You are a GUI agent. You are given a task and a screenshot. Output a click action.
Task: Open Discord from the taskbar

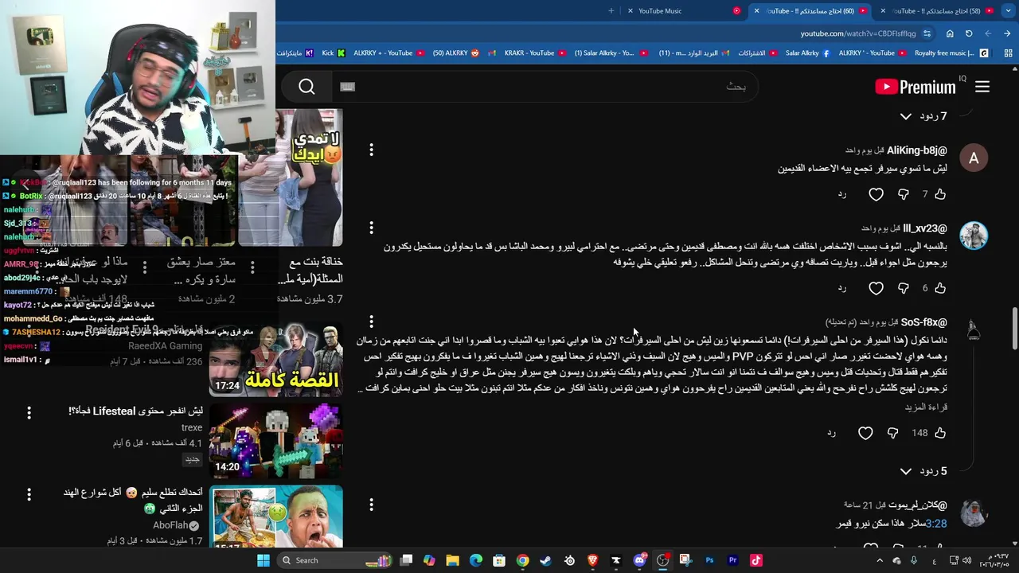(639, 560)
